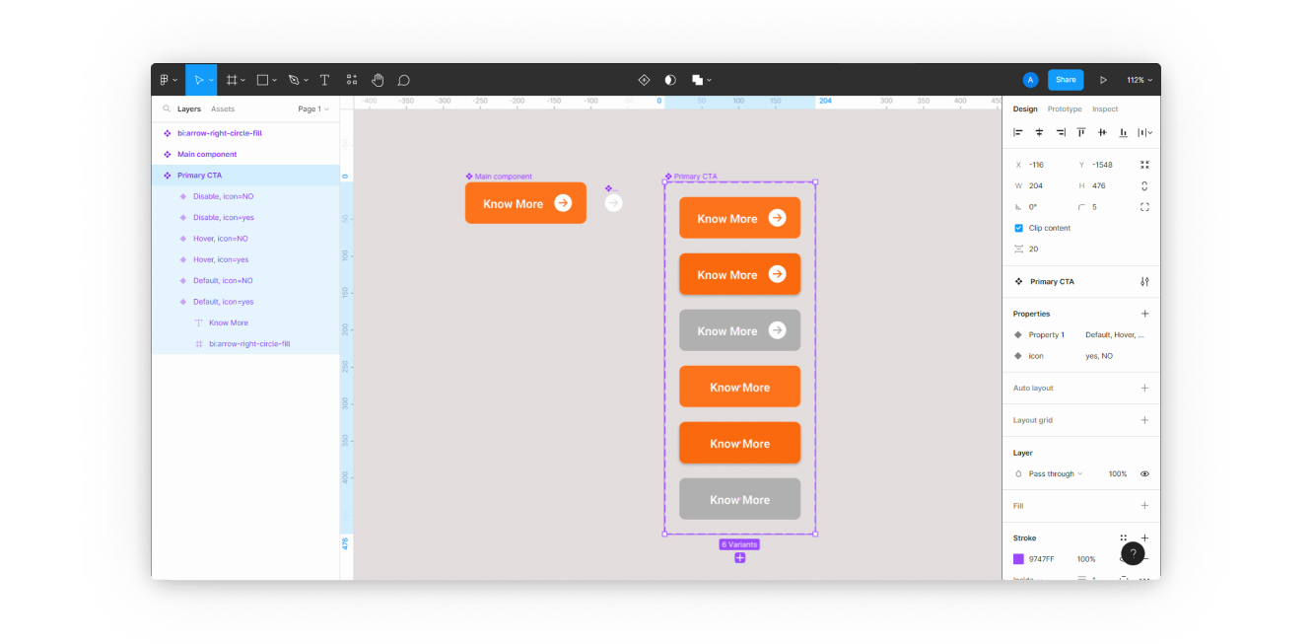Switch to the Assets tab

coord(223,108)
